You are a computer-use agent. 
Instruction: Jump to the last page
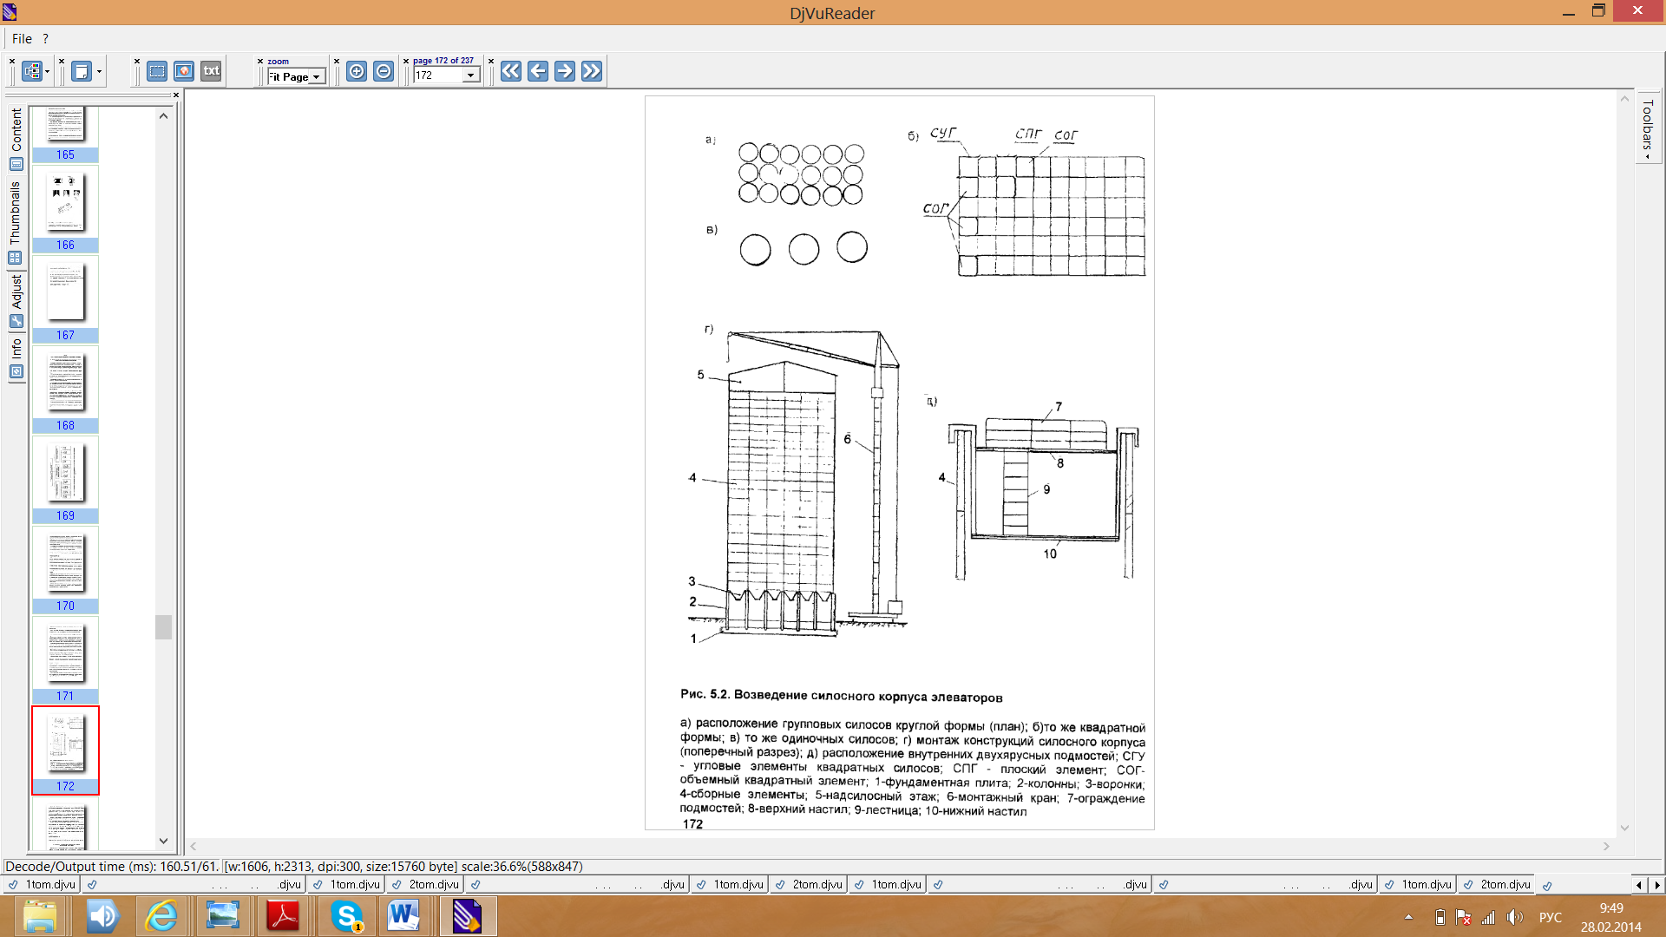point(592,71)
